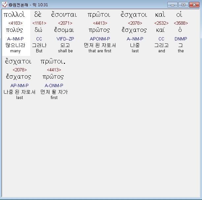Click Korean gloss 먼저 된 자로서
This screenshot has width=202, height=200.
pos(100,45)
